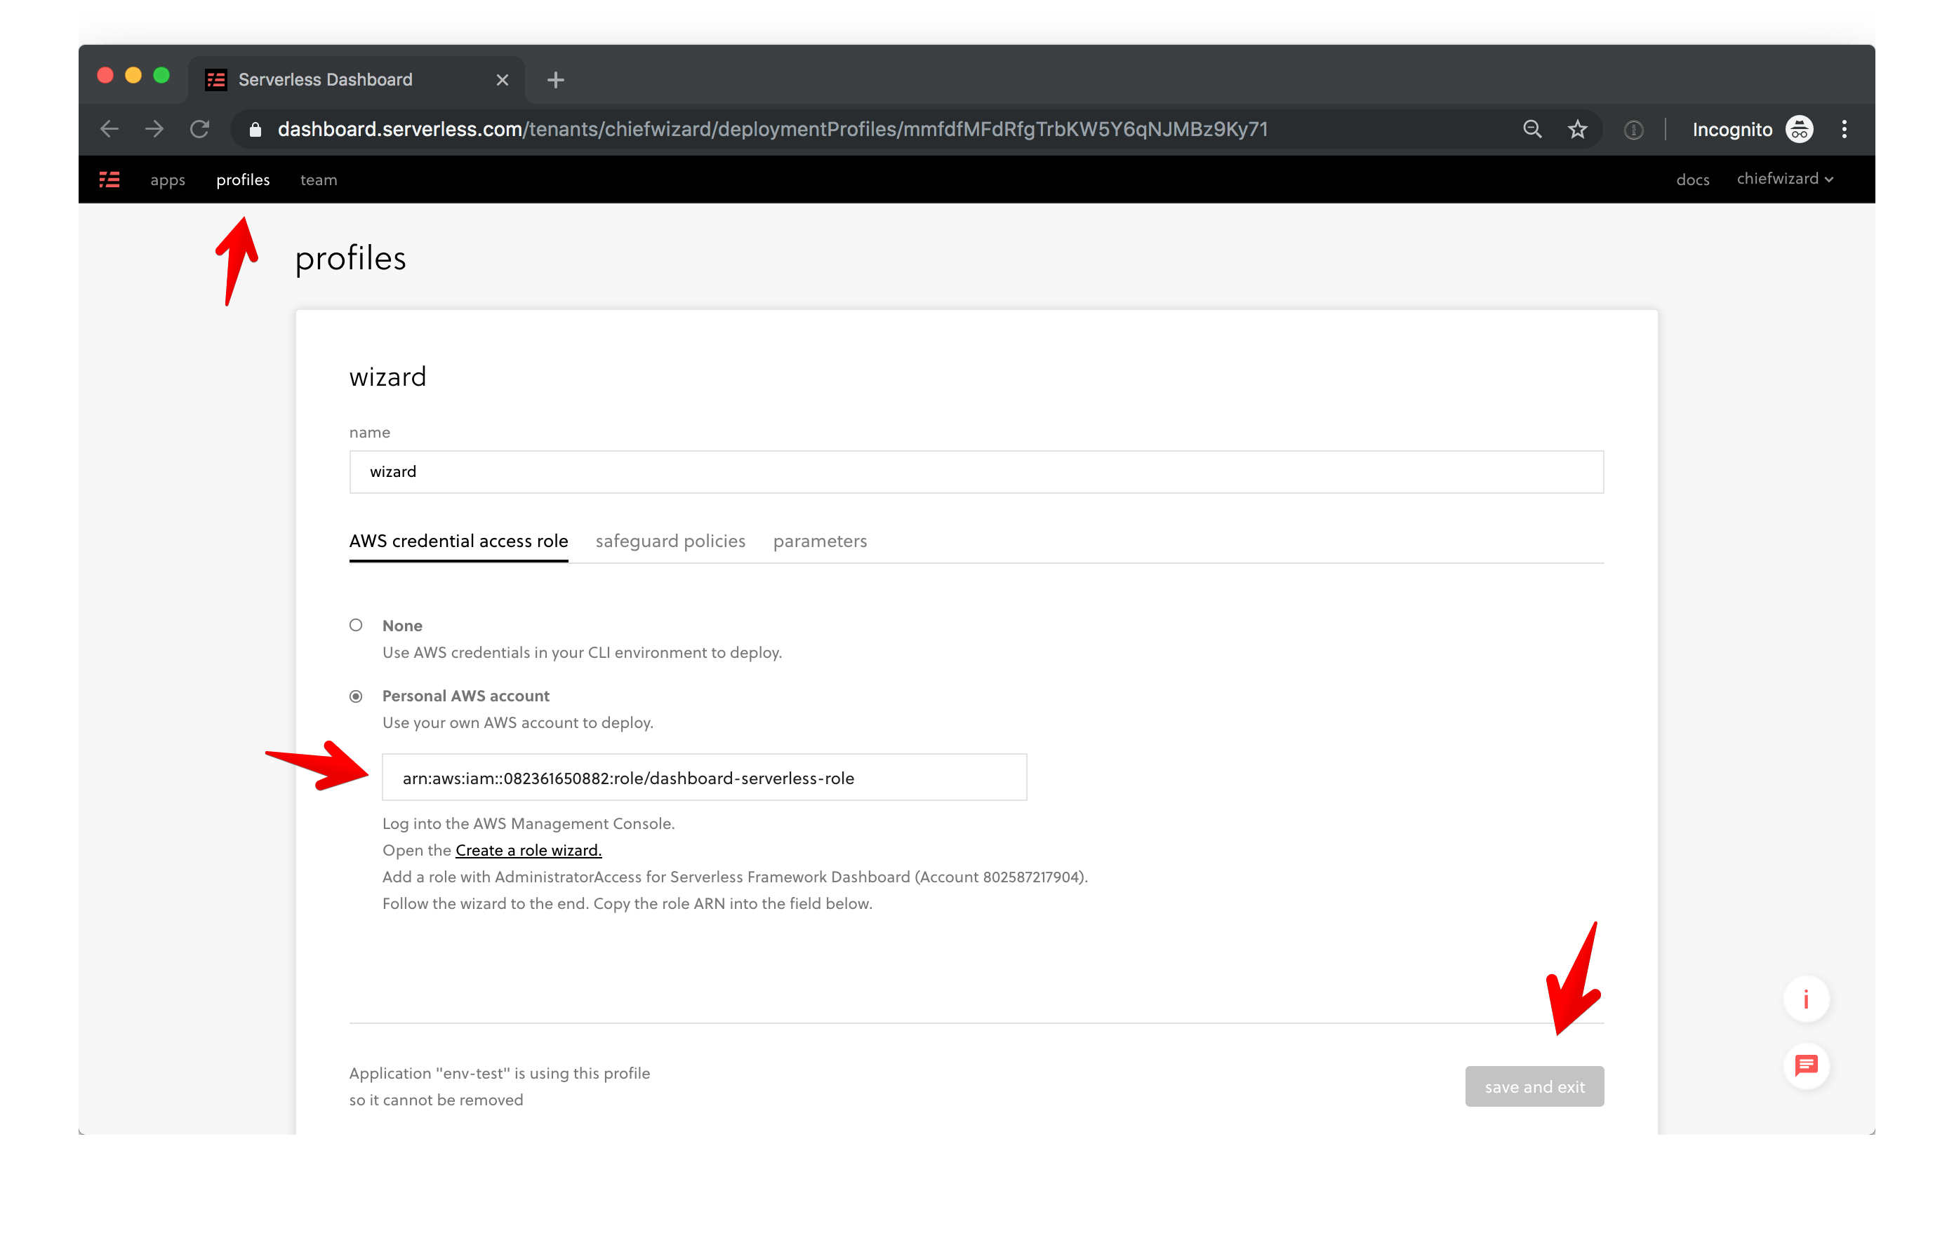Select the None credentials radio button
The width and height of the screenshot is (1954, 1247).
(355, 625)
